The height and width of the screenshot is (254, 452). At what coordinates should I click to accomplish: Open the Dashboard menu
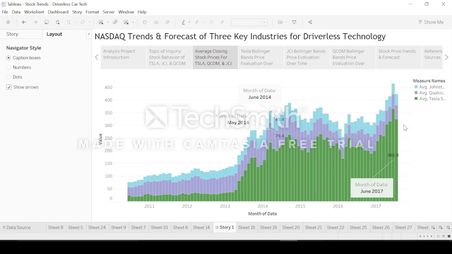tap(58, 12)
